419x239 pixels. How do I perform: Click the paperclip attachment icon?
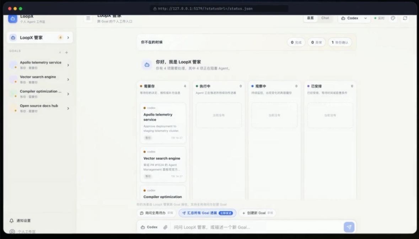point(165,227)
